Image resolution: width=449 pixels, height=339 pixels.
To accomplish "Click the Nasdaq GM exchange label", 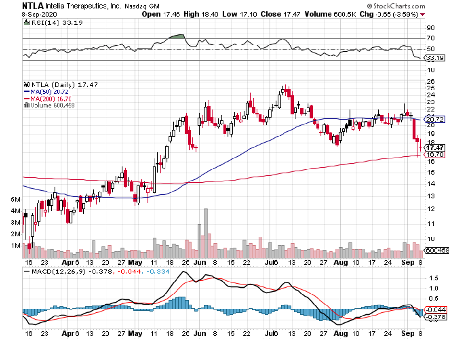I will click(x=142, y=6).
